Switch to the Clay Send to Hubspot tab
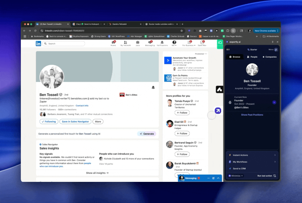The width and height of the screenshot is (302, 203). (88, 24)
